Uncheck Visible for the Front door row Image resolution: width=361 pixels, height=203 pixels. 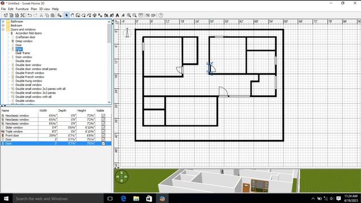(x=103, y=135)
